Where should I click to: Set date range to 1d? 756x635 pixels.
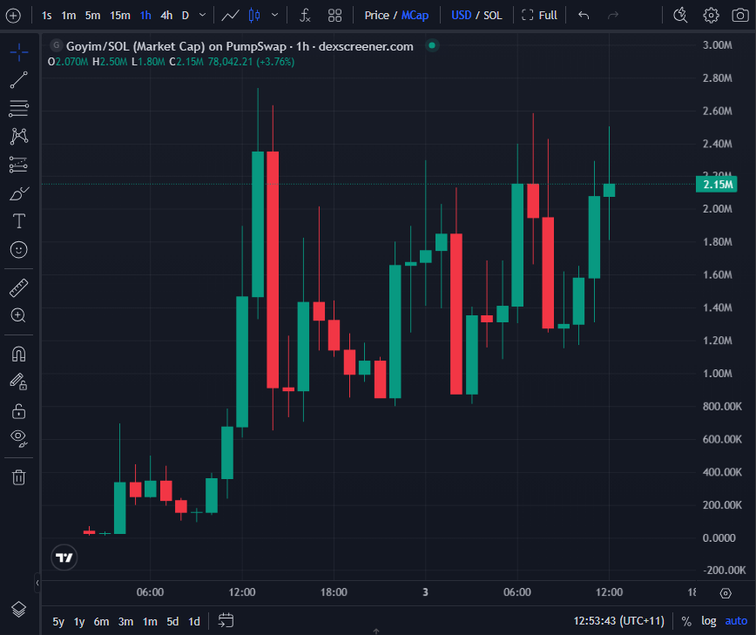(194, 622)
